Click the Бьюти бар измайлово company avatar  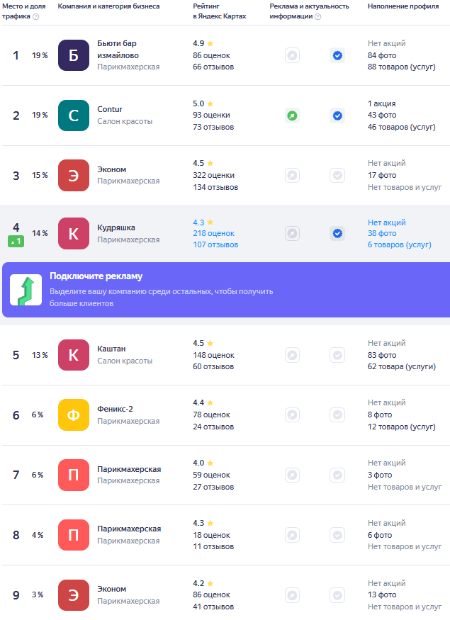point(74,55)
